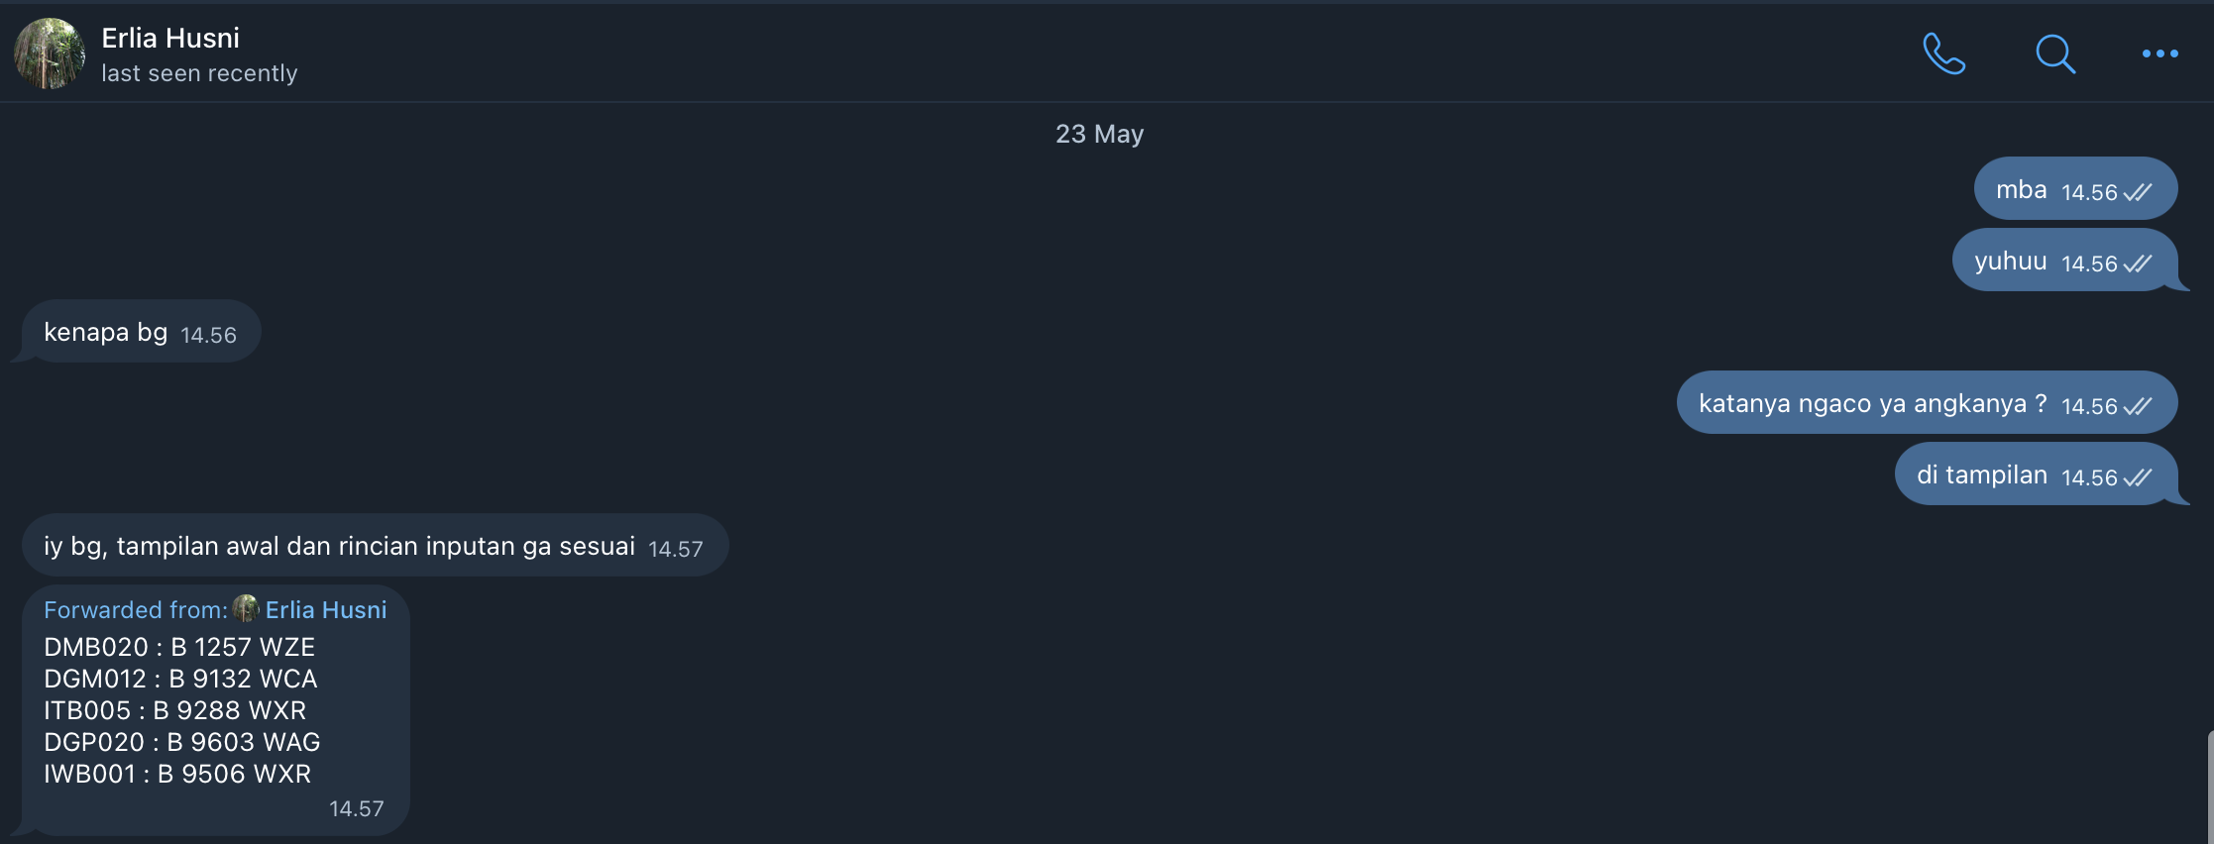Click the 23 May date separator
The image size is (2214, 844).
click(1099, 134)
